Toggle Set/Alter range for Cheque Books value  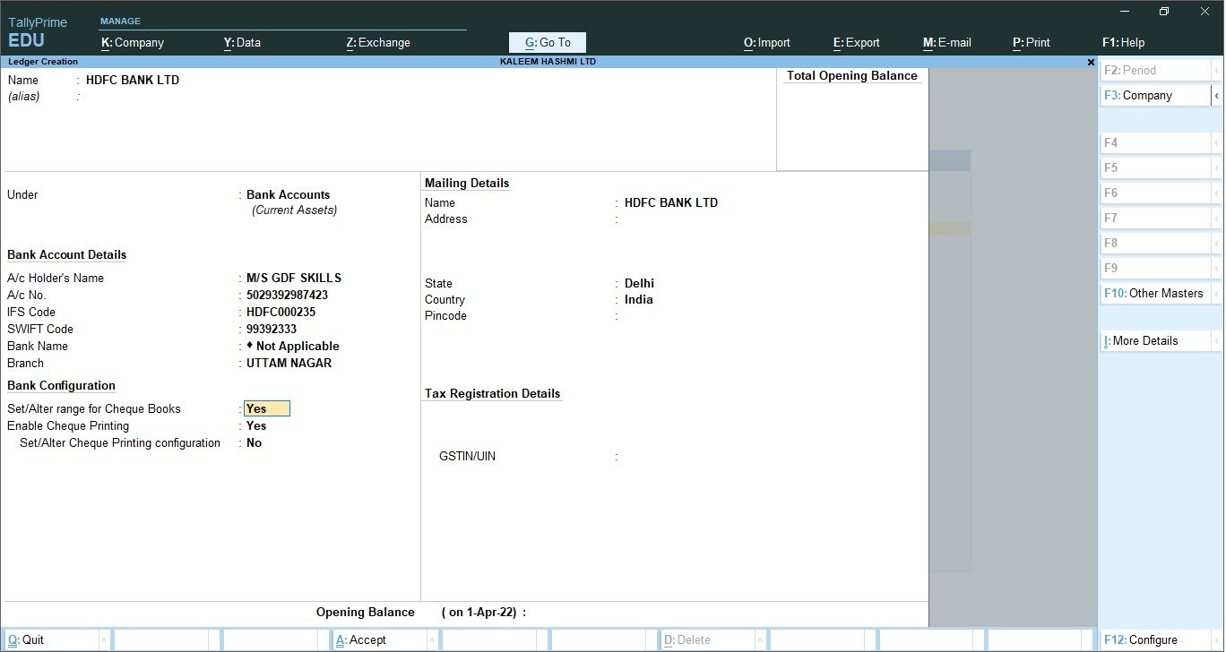coord(266,409)
